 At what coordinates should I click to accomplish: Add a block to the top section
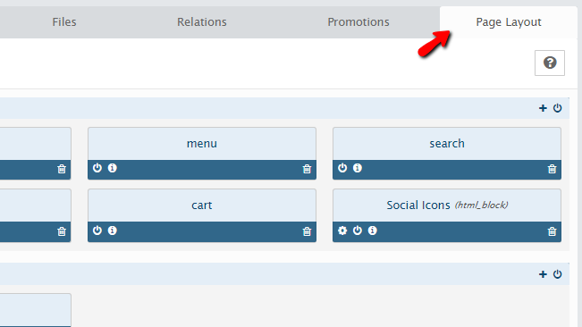[x=543, y=108]
